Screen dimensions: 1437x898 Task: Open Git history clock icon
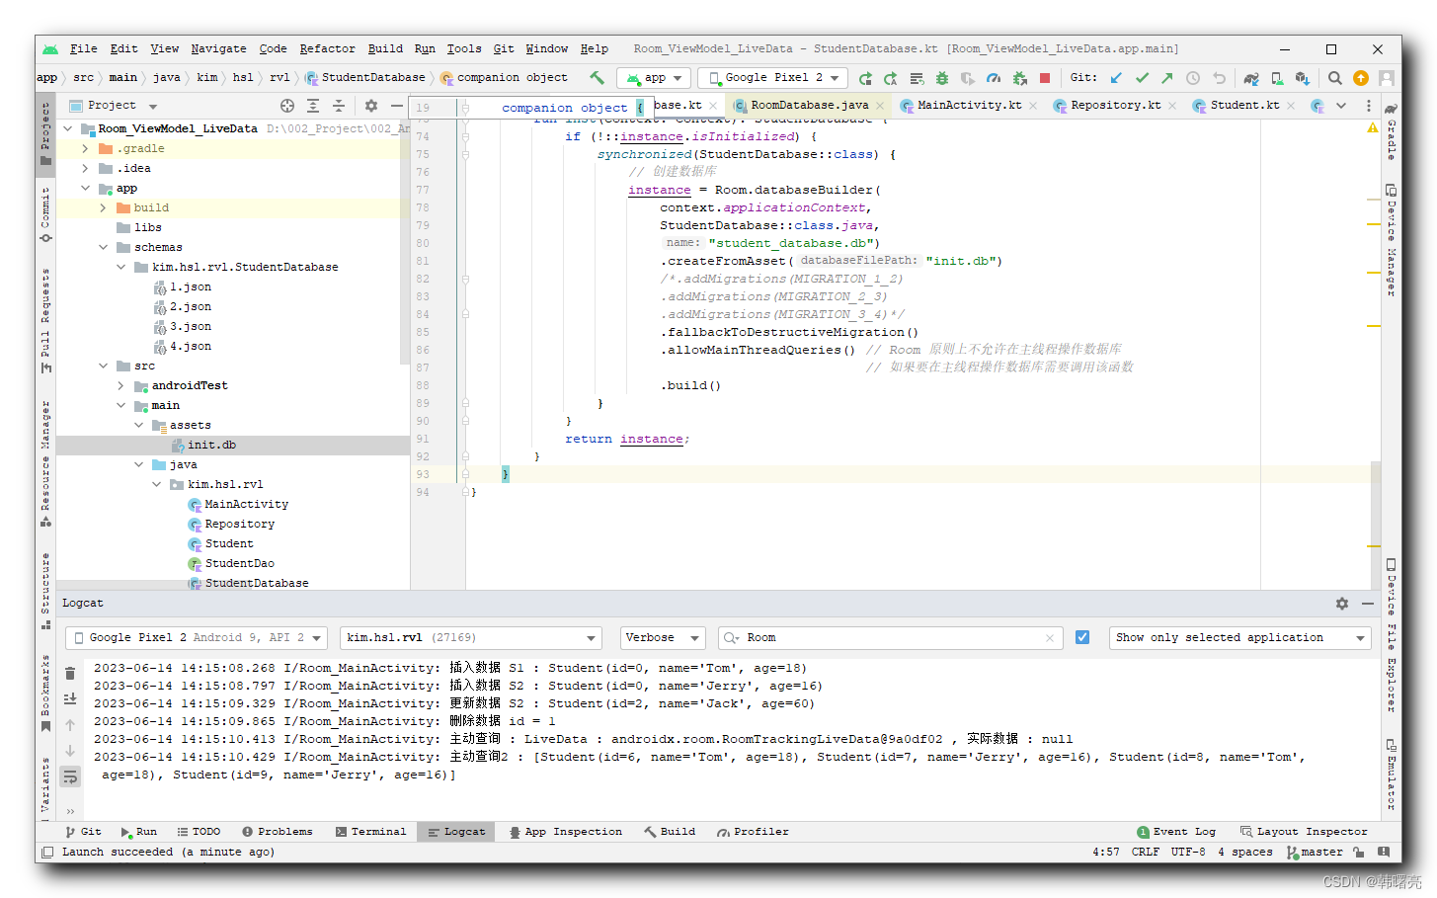click(x=1193, y=78)
